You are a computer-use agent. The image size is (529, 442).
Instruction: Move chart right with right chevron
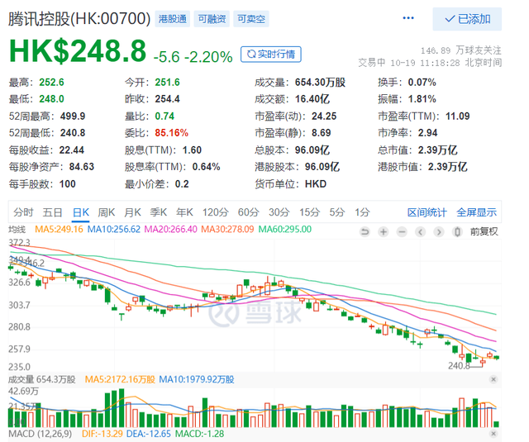click(x=439, y=232)
